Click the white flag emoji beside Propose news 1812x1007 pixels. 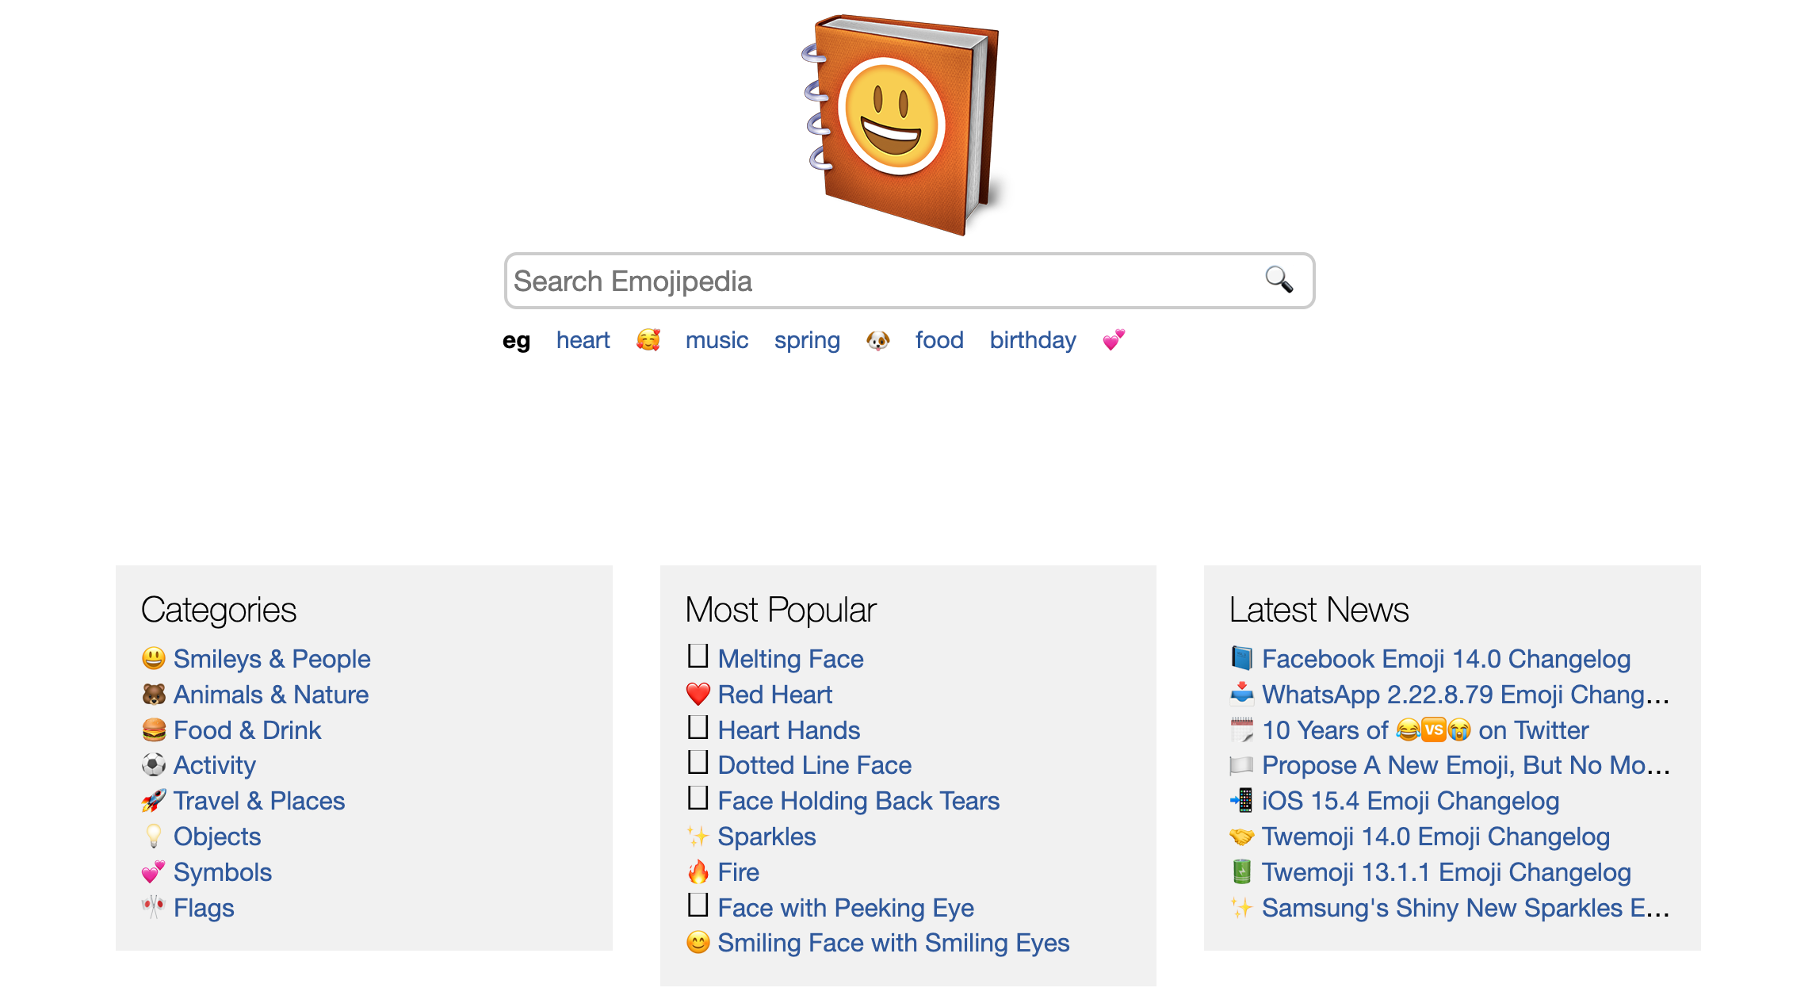pos(1242,764)
